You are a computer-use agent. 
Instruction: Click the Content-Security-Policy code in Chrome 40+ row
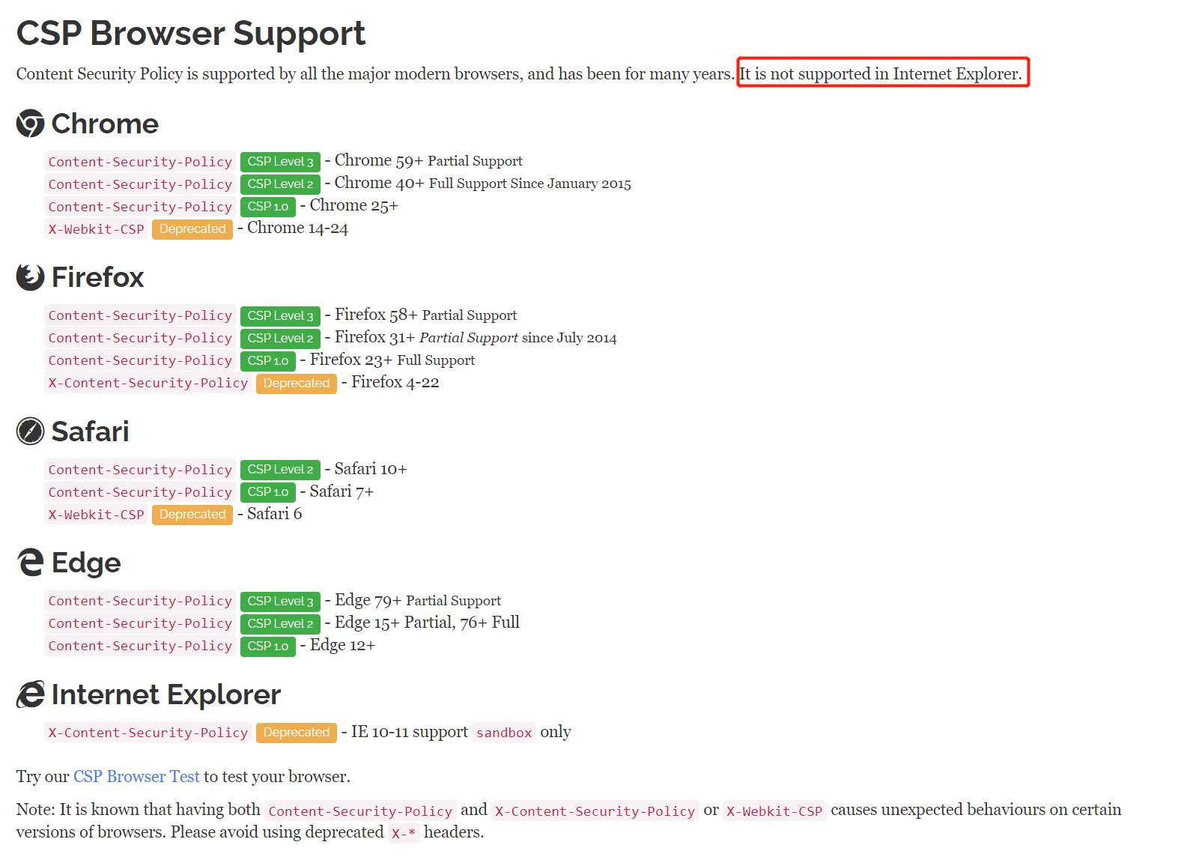(x=140, y=184)
